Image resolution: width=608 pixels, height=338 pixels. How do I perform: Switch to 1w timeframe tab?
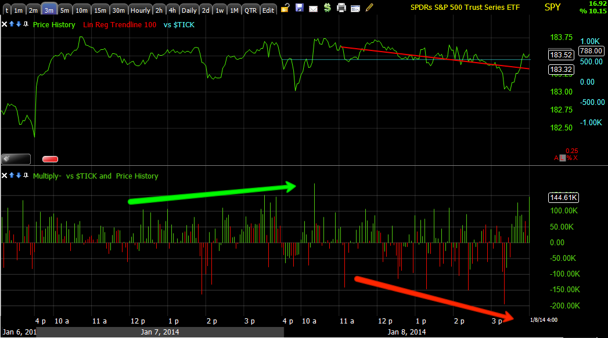[x=220, y=10]
